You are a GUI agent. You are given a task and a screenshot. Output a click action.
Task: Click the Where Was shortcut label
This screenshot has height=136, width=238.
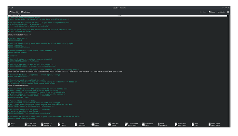point(132,125)
